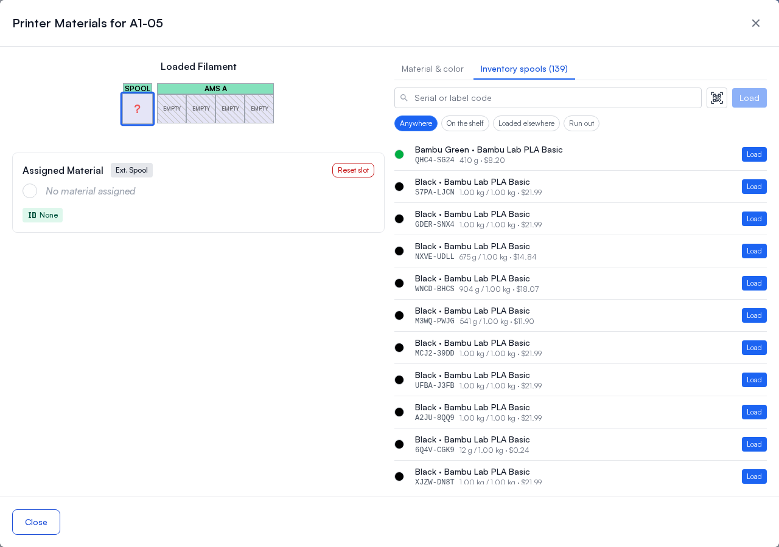Select serial code 6Q4V-CGK9 text
Image resolution: width=779 pixels, height=547 pixels.
click(x=435, y=450)
